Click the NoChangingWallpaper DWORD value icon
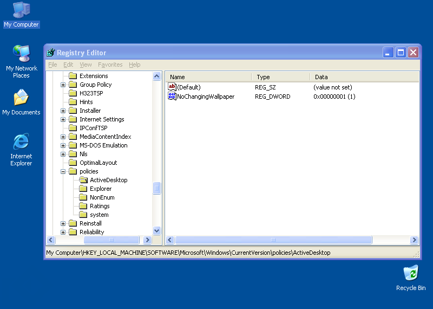The width and height of the screenshot is (433, 309). (172, 96)
